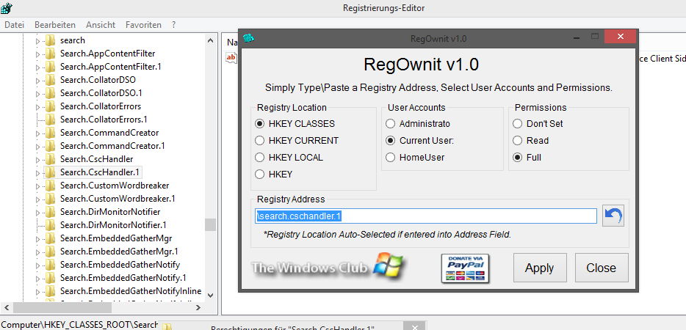The width and height of the screenshot is (686, 330).
Task: Expand the lowercase search tree node
Action: [x=37, y=41]
